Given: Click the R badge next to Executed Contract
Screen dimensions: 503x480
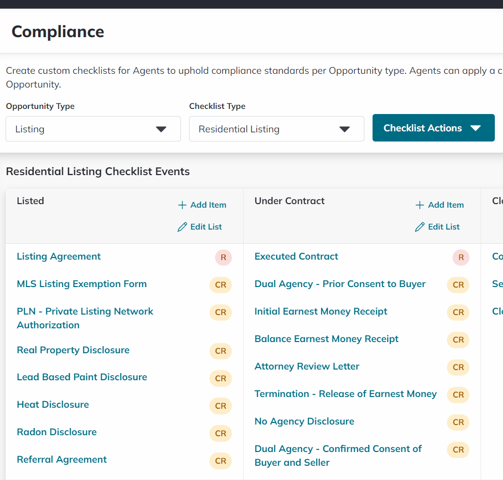Looking at the screenshot, I should click(461, 258).
